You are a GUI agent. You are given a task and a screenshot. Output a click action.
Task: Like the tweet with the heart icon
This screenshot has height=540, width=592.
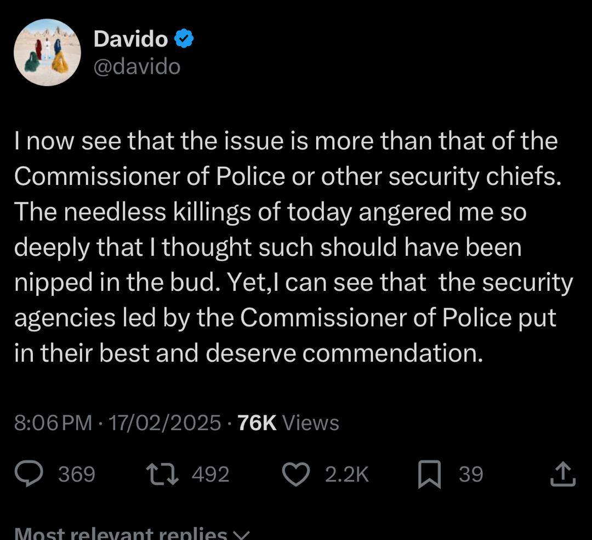(297, 474)
